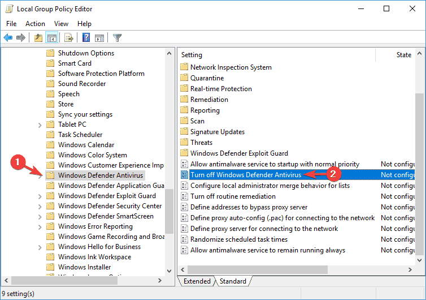Expand Windows Defender Exploit Guard tree node
426x300 pixels.
[x=40, y=196]
